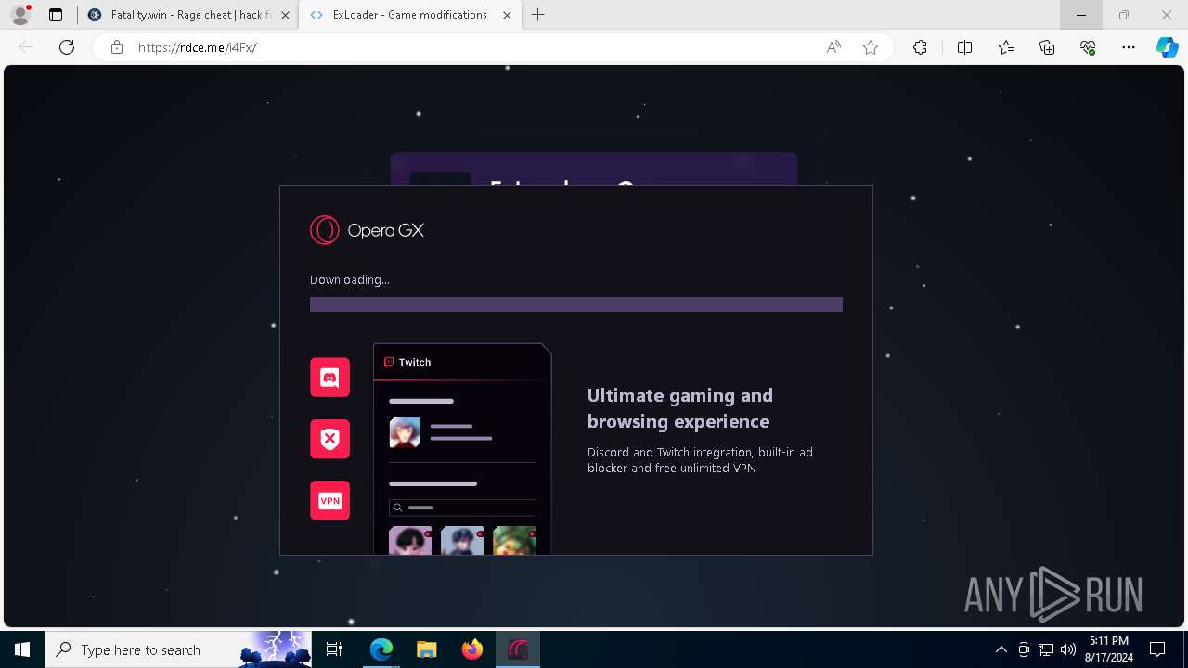Click the Opera GX logo
1188x668 pixels.
(367, 230)
